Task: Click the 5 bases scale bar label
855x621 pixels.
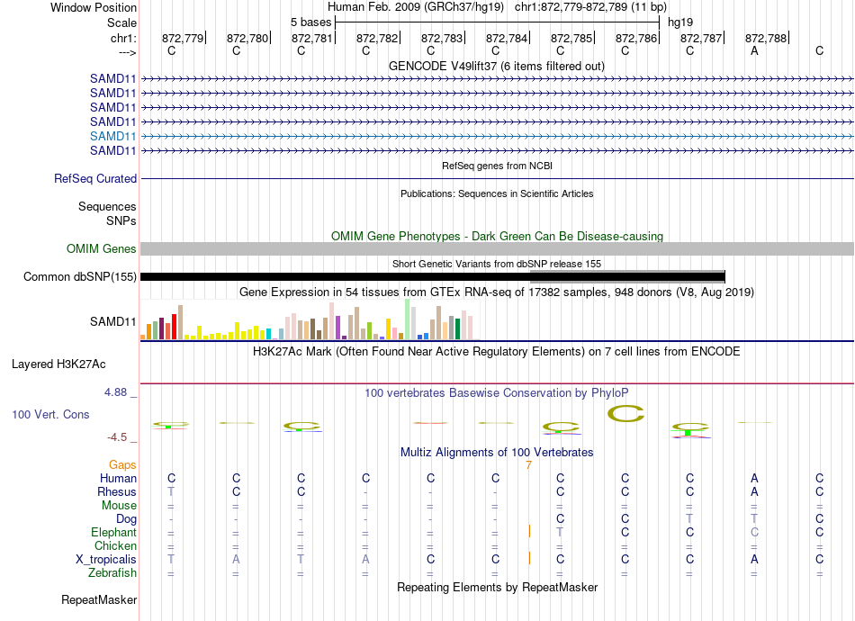Action: click(x=310, y=22)
